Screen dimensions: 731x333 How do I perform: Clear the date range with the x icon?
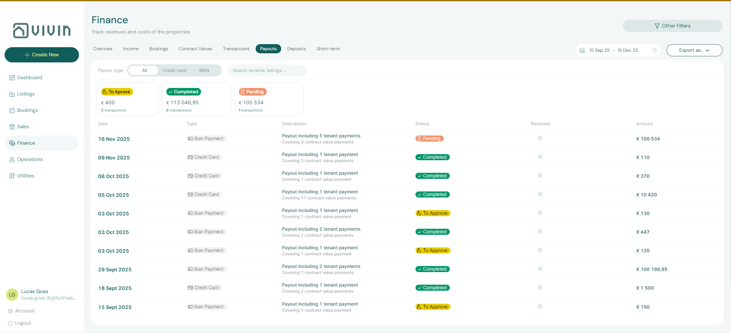coord(655,50)
